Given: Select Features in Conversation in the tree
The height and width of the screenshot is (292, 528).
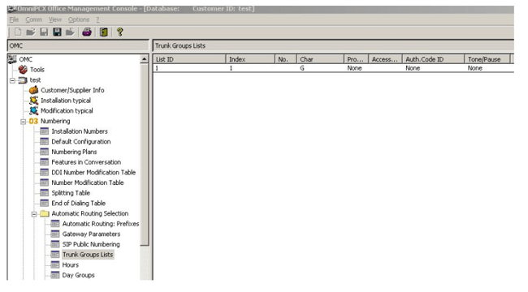Looking at the screenshot, I should [x=86, y=162].
